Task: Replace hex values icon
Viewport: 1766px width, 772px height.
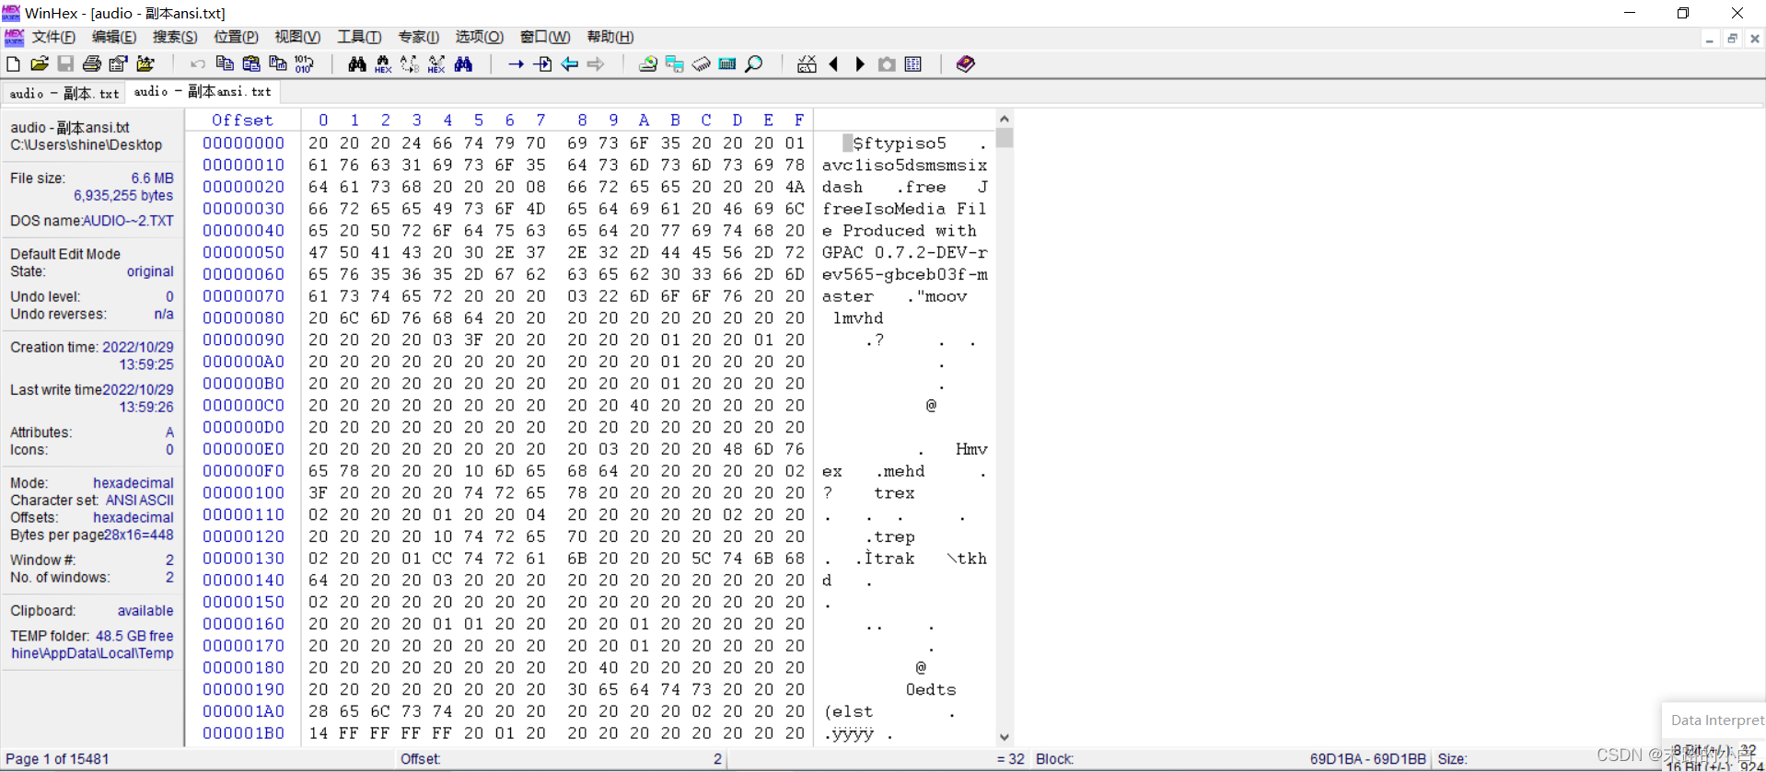Action: [x=436, y=63]
